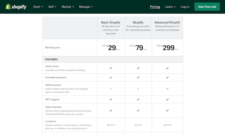Click 'Advanced features for scaling your business' text

coord(167,28)
